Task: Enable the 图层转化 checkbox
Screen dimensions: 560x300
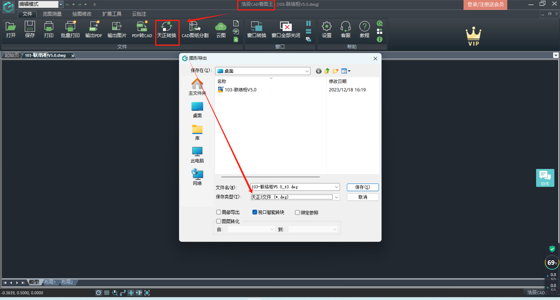Action: [218, 221]
